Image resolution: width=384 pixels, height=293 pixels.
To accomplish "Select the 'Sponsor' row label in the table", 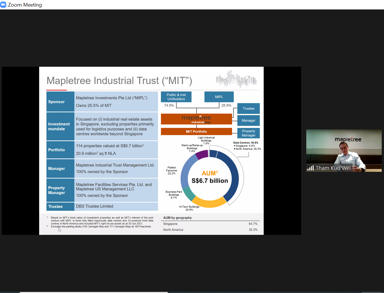I will 60,102.
